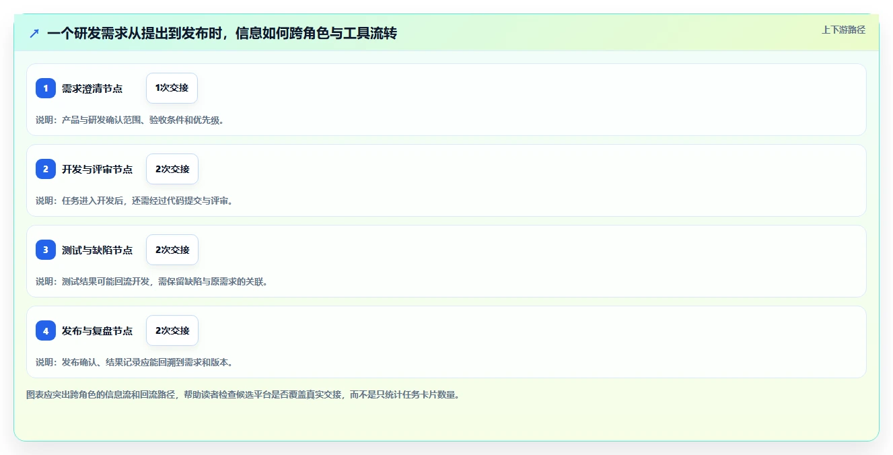Click the 上下游路径 label
Screen dimensions: 893x455
843,30
